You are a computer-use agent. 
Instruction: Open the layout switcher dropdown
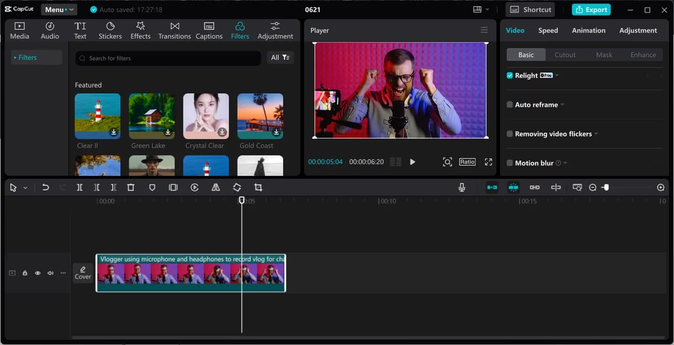tap(481, 9)
